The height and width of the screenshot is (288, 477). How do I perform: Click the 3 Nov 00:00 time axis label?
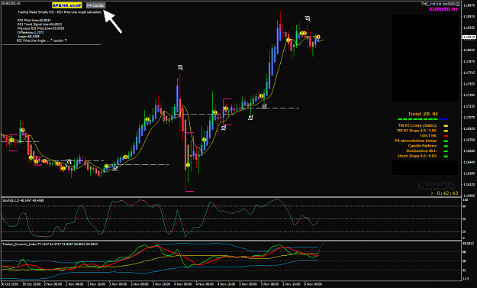[118, 284]
